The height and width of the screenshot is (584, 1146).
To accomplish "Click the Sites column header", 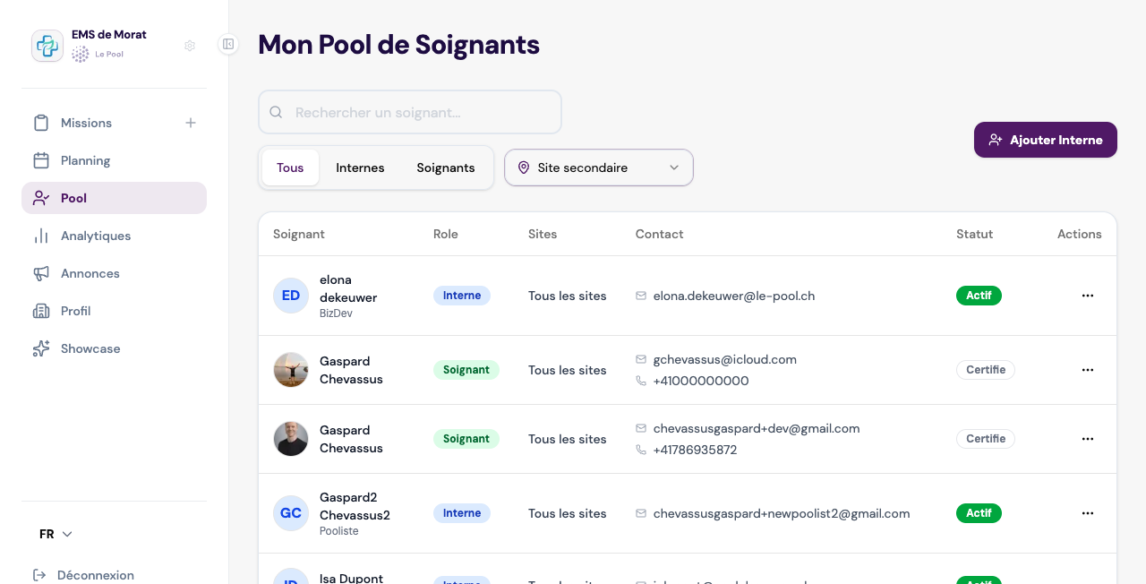I will 543,234.
